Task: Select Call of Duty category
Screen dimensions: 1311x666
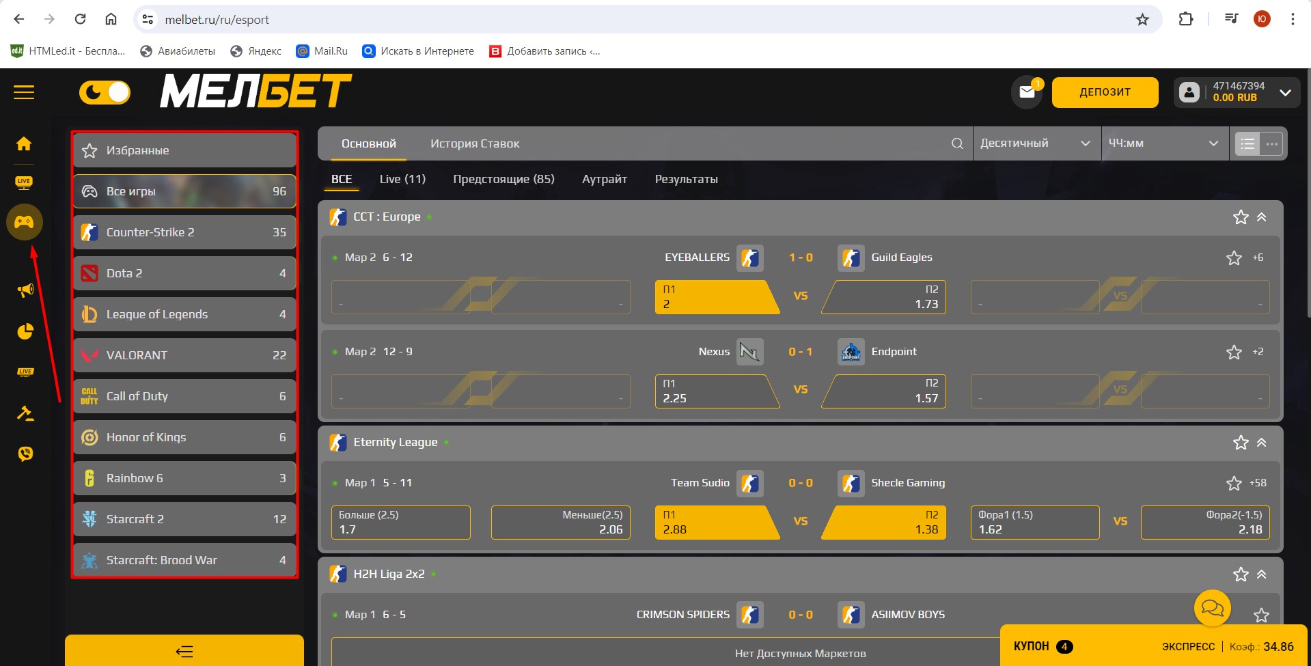Action: click(x=184, y=396)
